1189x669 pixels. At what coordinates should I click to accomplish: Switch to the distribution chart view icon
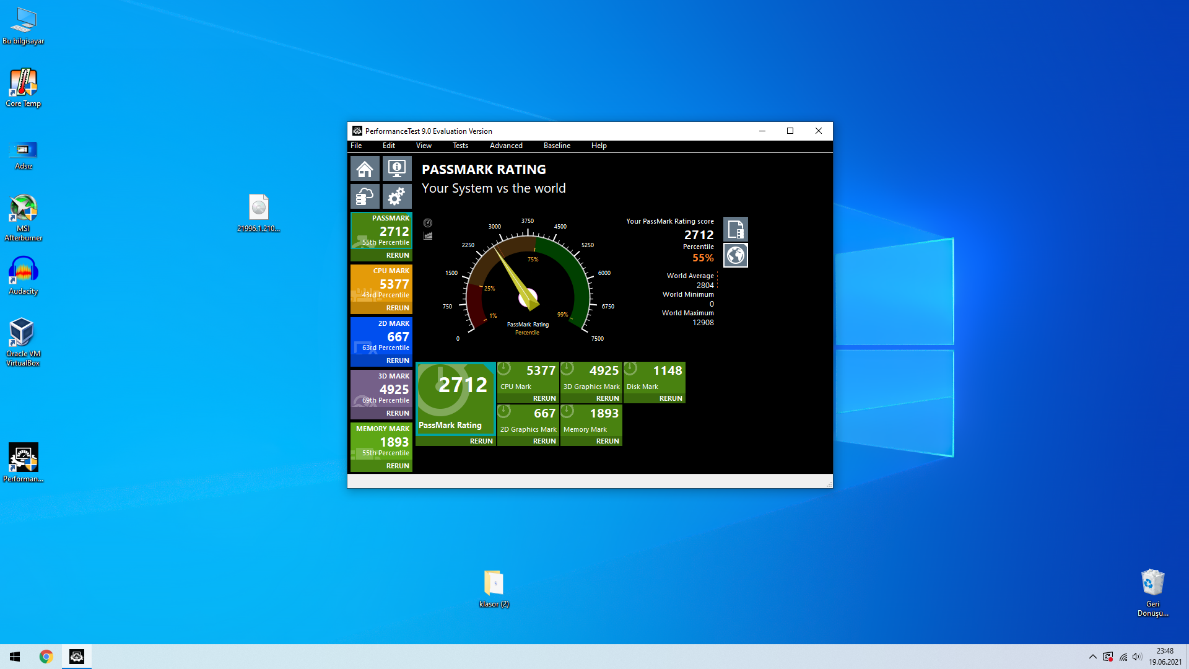pyautogui.click(x=428, y=235)
